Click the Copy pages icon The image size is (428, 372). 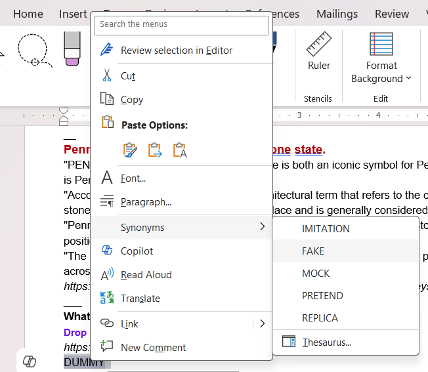[x=107, y=98]
